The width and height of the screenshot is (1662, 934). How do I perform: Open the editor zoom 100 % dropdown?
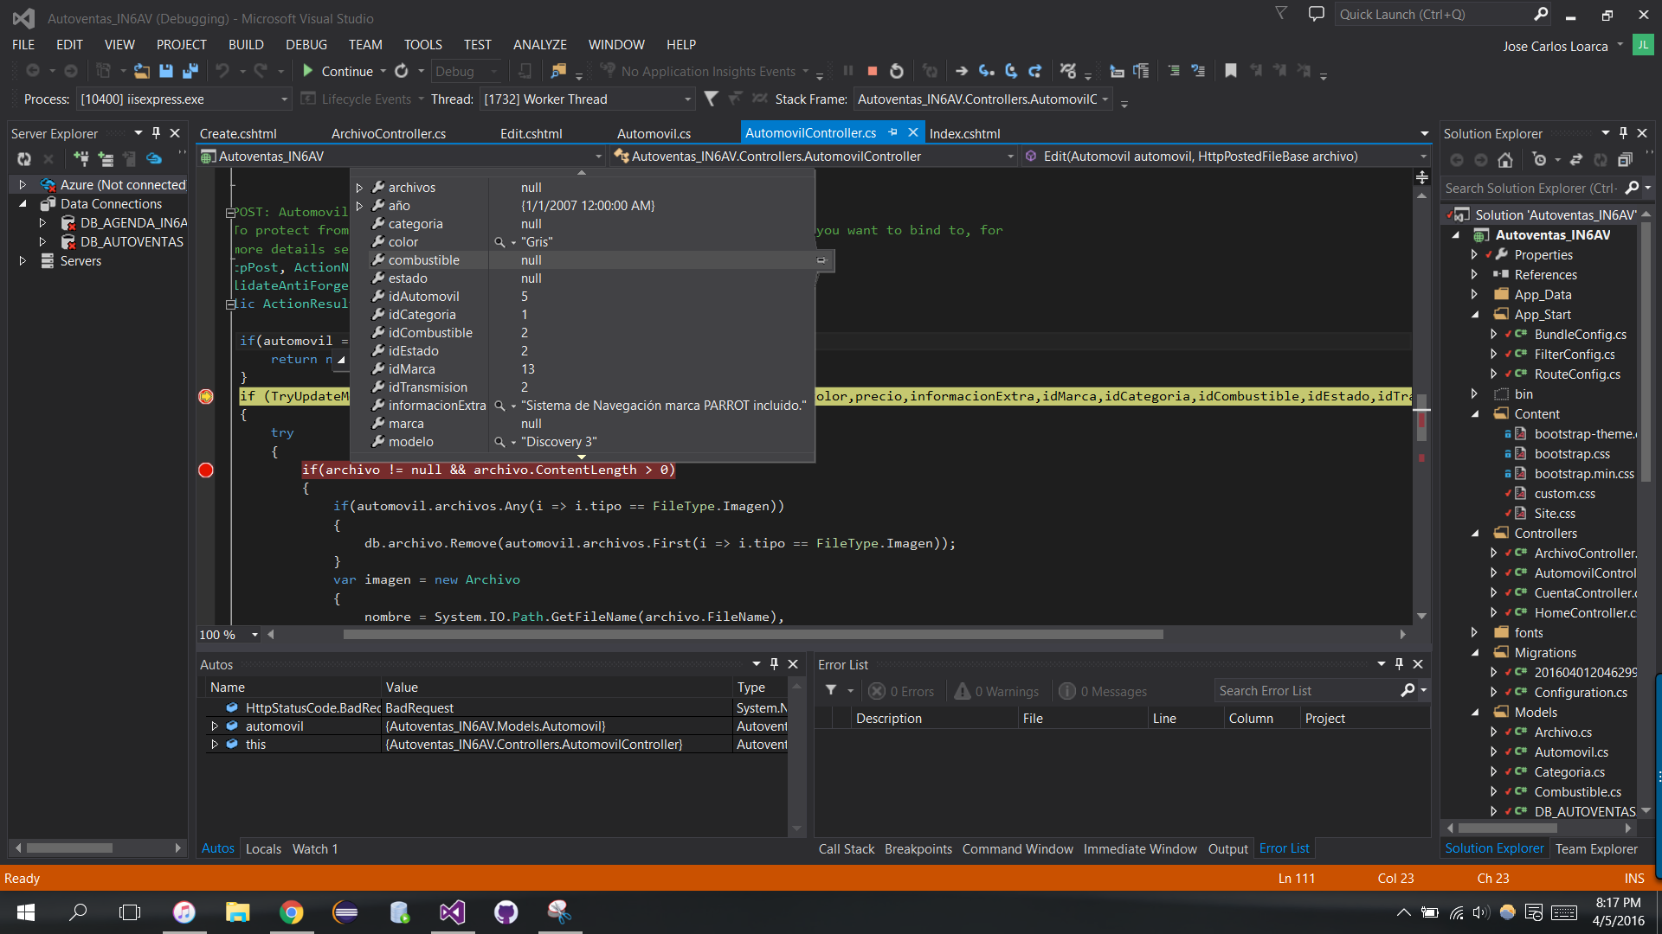tap(254, 635)
